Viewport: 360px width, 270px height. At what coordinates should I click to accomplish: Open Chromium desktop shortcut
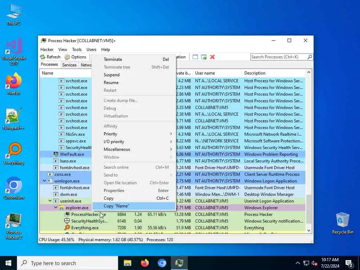coord(14,188)
